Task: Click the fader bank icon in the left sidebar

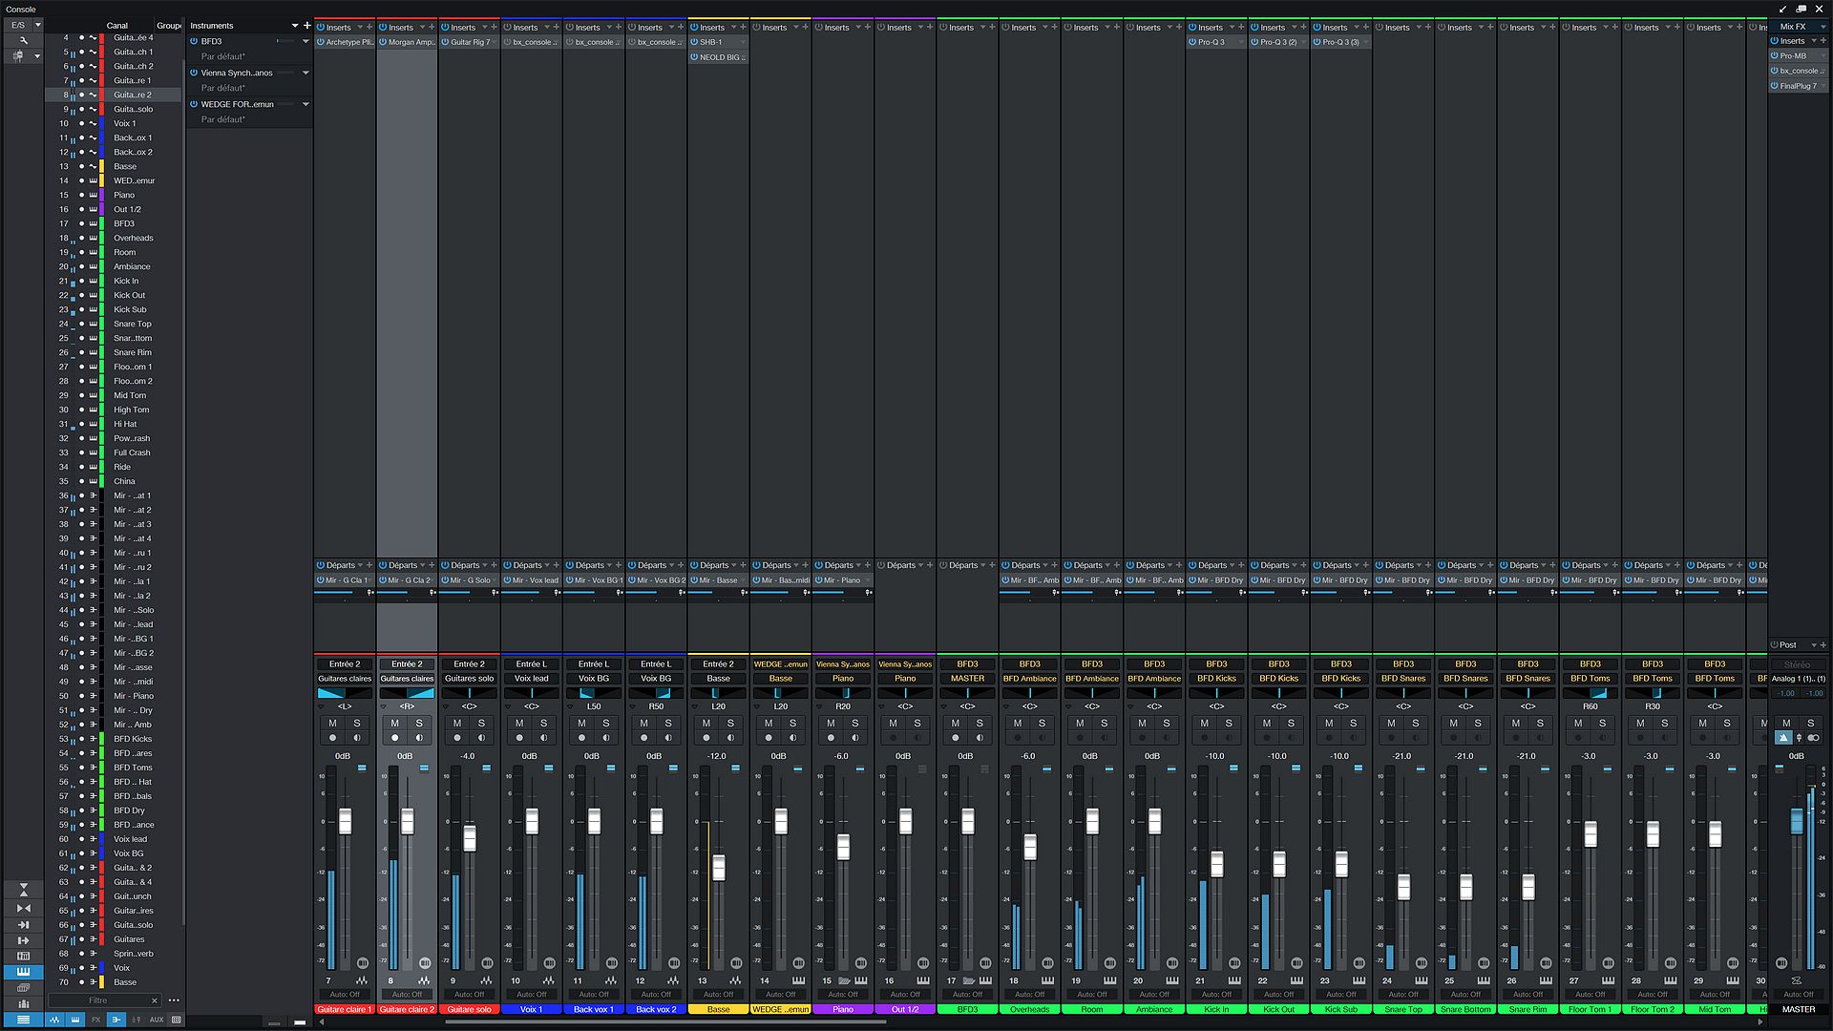Action: 24,1004
